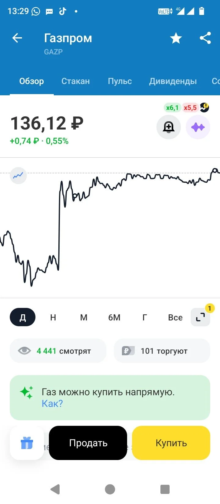Screen dimensions: 220x504
Task: Tap the Продать button
Action: click(x=88, y=443)
